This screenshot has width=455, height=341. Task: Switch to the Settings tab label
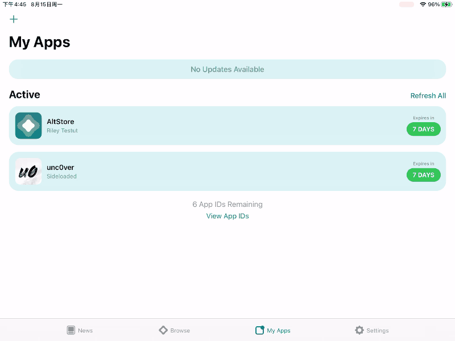click(378, 331)
